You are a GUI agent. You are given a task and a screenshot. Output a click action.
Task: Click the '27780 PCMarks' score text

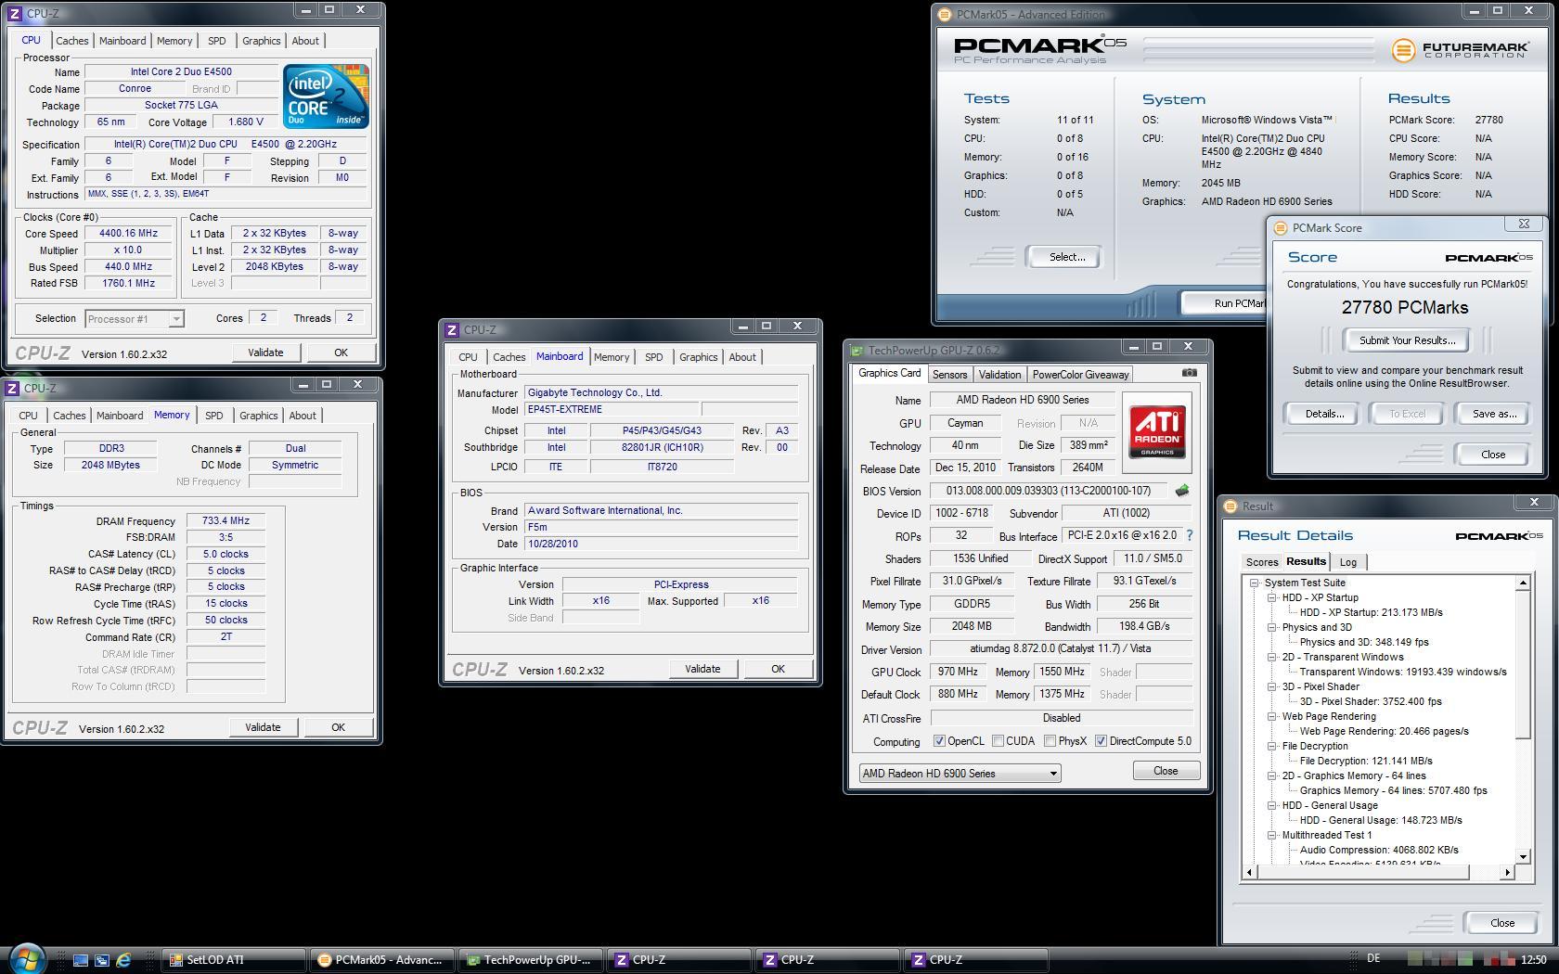pos(1405,308)
